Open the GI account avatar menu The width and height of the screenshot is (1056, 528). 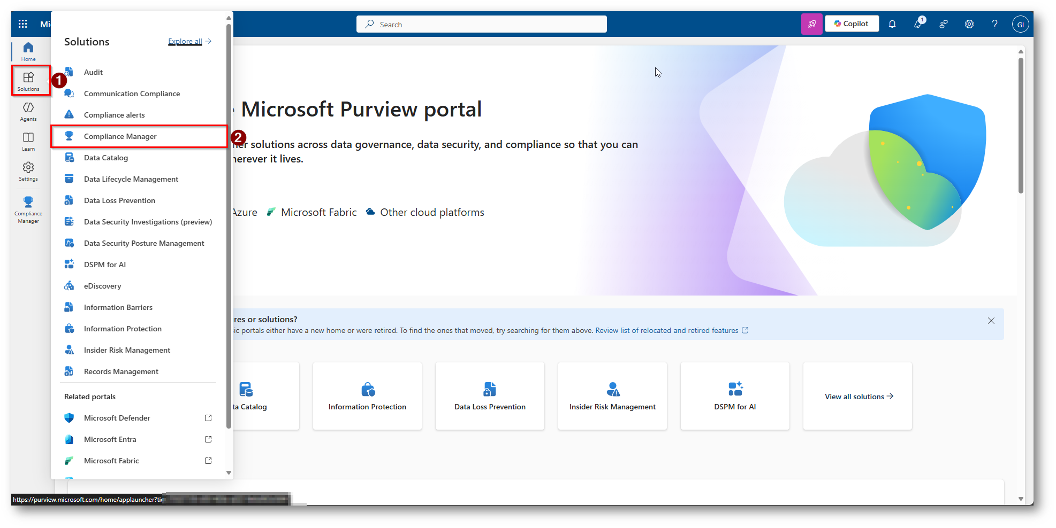click(1020, 24)
